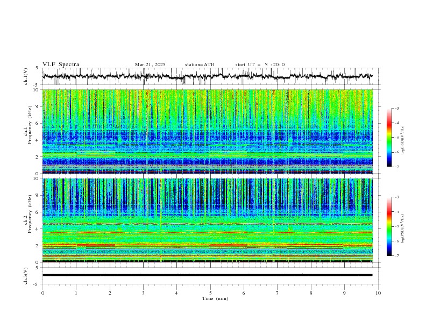This screenshot has height=329, width=426.
Task: Click the ch.2 spectrogram color bar
Action: point(389,226)
